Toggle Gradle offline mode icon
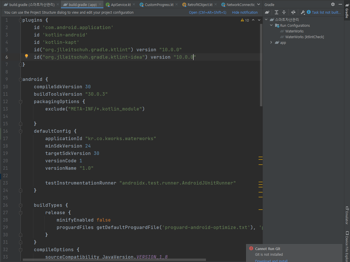Image resolution: width=350 pixels, height=262 pixels. 293,12
